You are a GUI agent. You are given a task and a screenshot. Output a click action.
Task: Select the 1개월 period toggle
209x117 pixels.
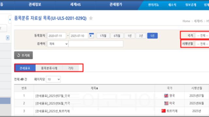pyautogui.click(x=103, y=36)
